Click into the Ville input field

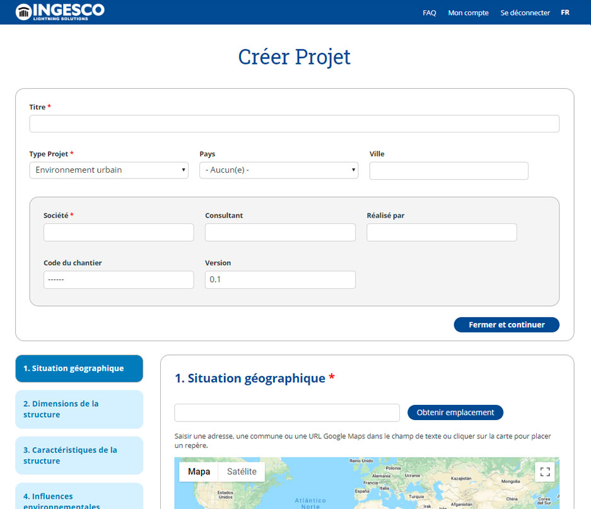tap(448, 171)
